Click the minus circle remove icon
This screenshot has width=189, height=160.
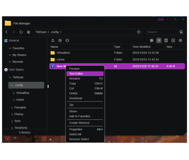tap(67, 40)
